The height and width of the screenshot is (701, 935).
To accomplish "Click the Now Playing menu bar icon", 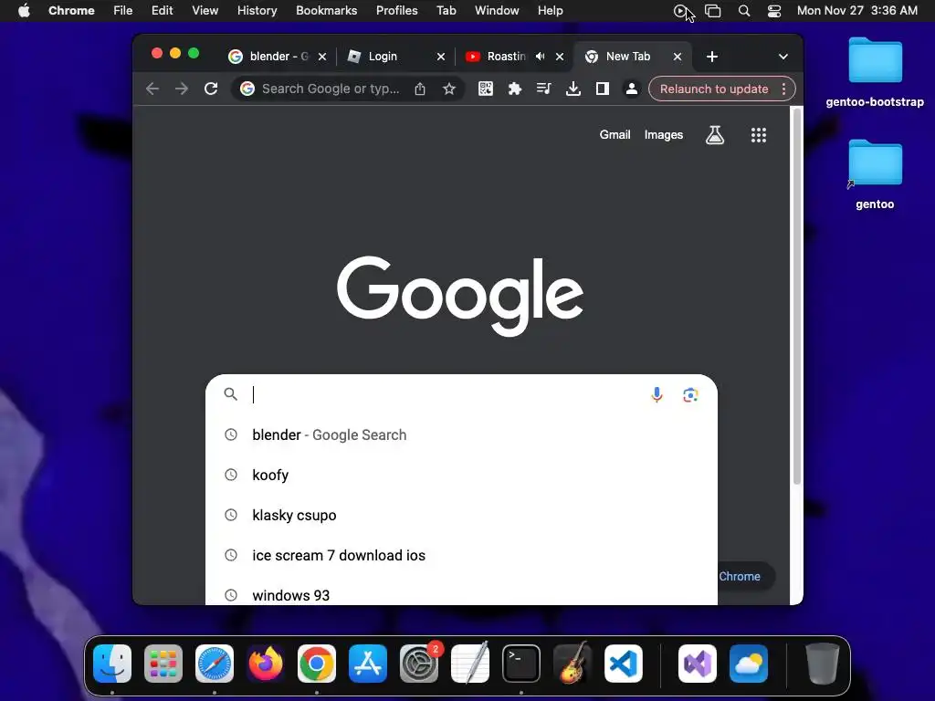I will (680, 11).
